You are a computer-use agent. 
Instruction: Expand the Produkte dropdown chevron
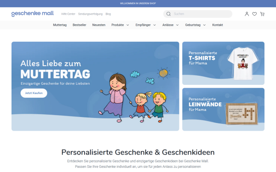click(x=127, y=25)
